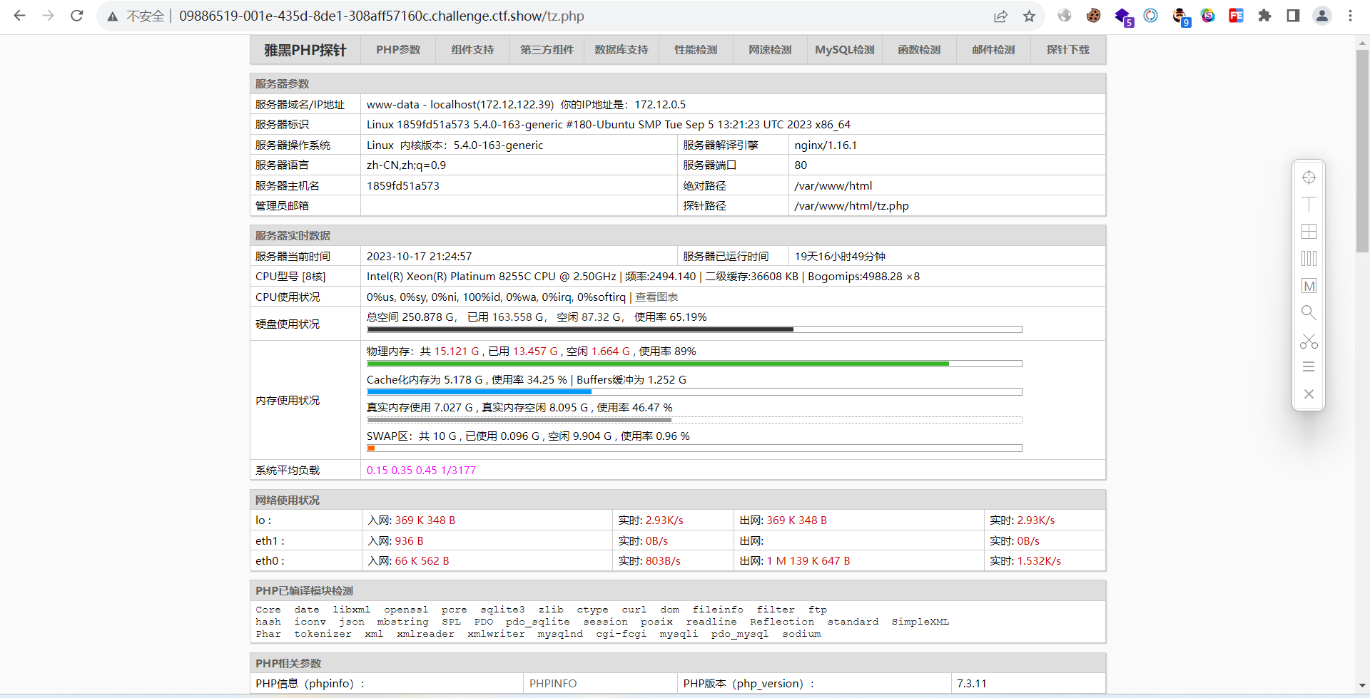Click the 探针下载 link
The image size is (1370, 698).
pos(1067,50)
